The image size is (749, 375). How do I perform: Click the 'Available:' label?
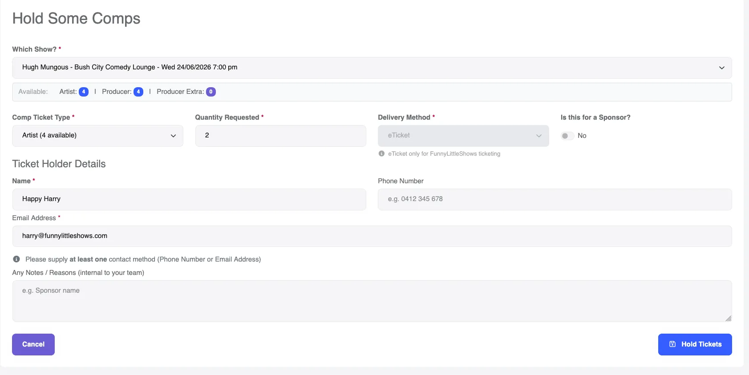click(33, 92)
